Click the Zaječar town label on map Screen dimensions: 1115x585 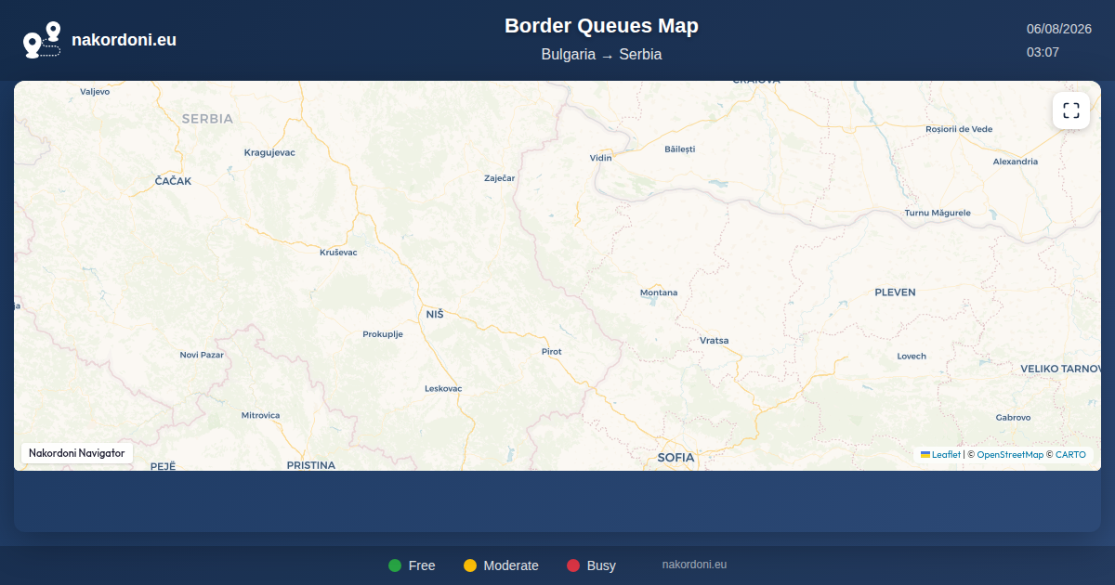tap(499, 178)
